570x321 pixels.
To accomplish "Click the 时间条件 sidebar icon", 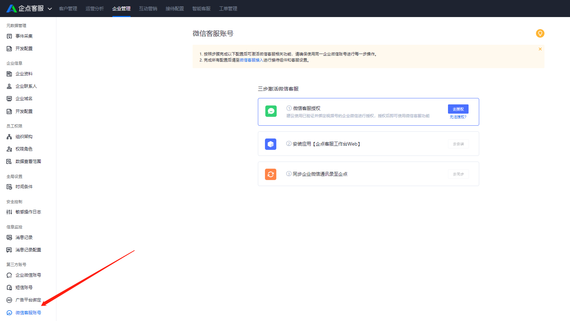I will pyautogui.click(x=9, y=187).
